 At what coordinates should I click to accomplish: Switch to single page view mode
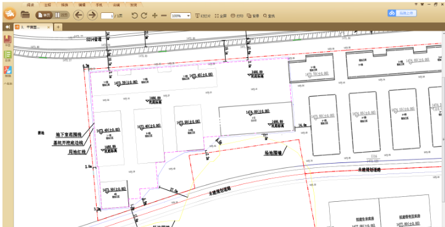[44, 15]
